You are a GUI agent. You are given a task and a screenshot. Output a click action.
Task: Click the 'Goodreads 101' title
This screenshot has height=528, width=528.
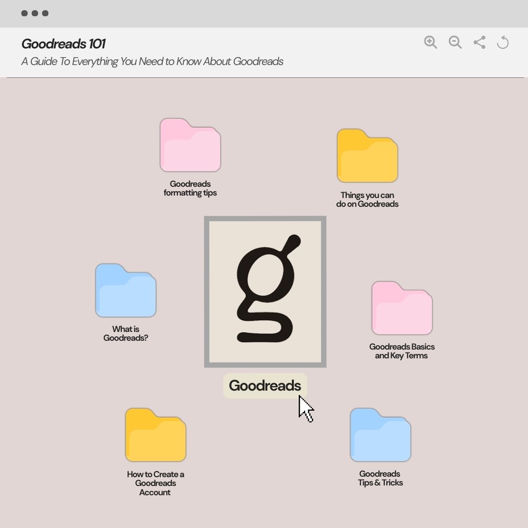[63, 44]
